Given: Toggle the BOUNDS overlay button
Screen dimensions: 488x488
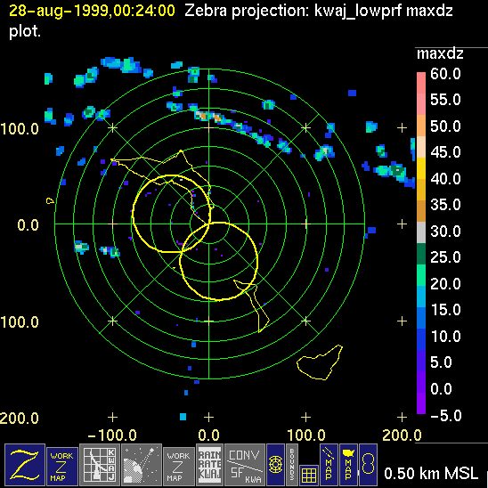Looking at the screenshot, I should 292,465.
